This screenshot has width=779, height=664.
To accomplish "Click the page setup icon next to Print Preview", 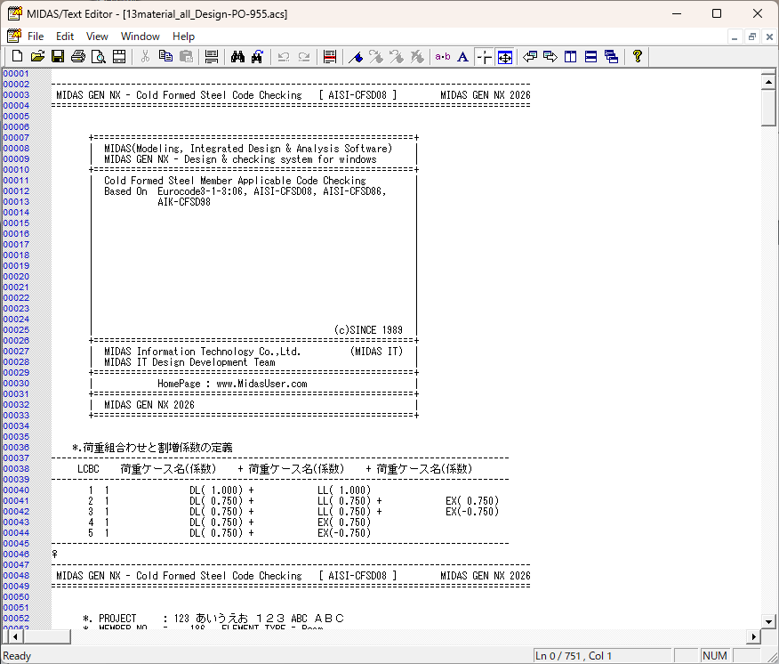I will (119, 57).
